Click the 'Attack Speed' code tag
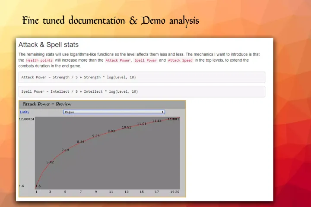Viewport: 311px width, 207px height. pyautogui.click(x=180, y=60)
